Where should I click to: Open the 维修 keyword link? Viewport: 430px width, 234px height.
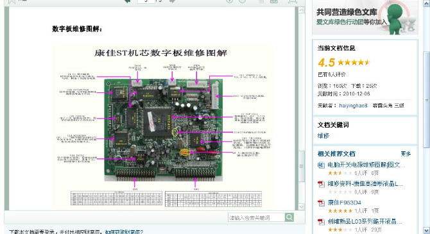[323, 136]
